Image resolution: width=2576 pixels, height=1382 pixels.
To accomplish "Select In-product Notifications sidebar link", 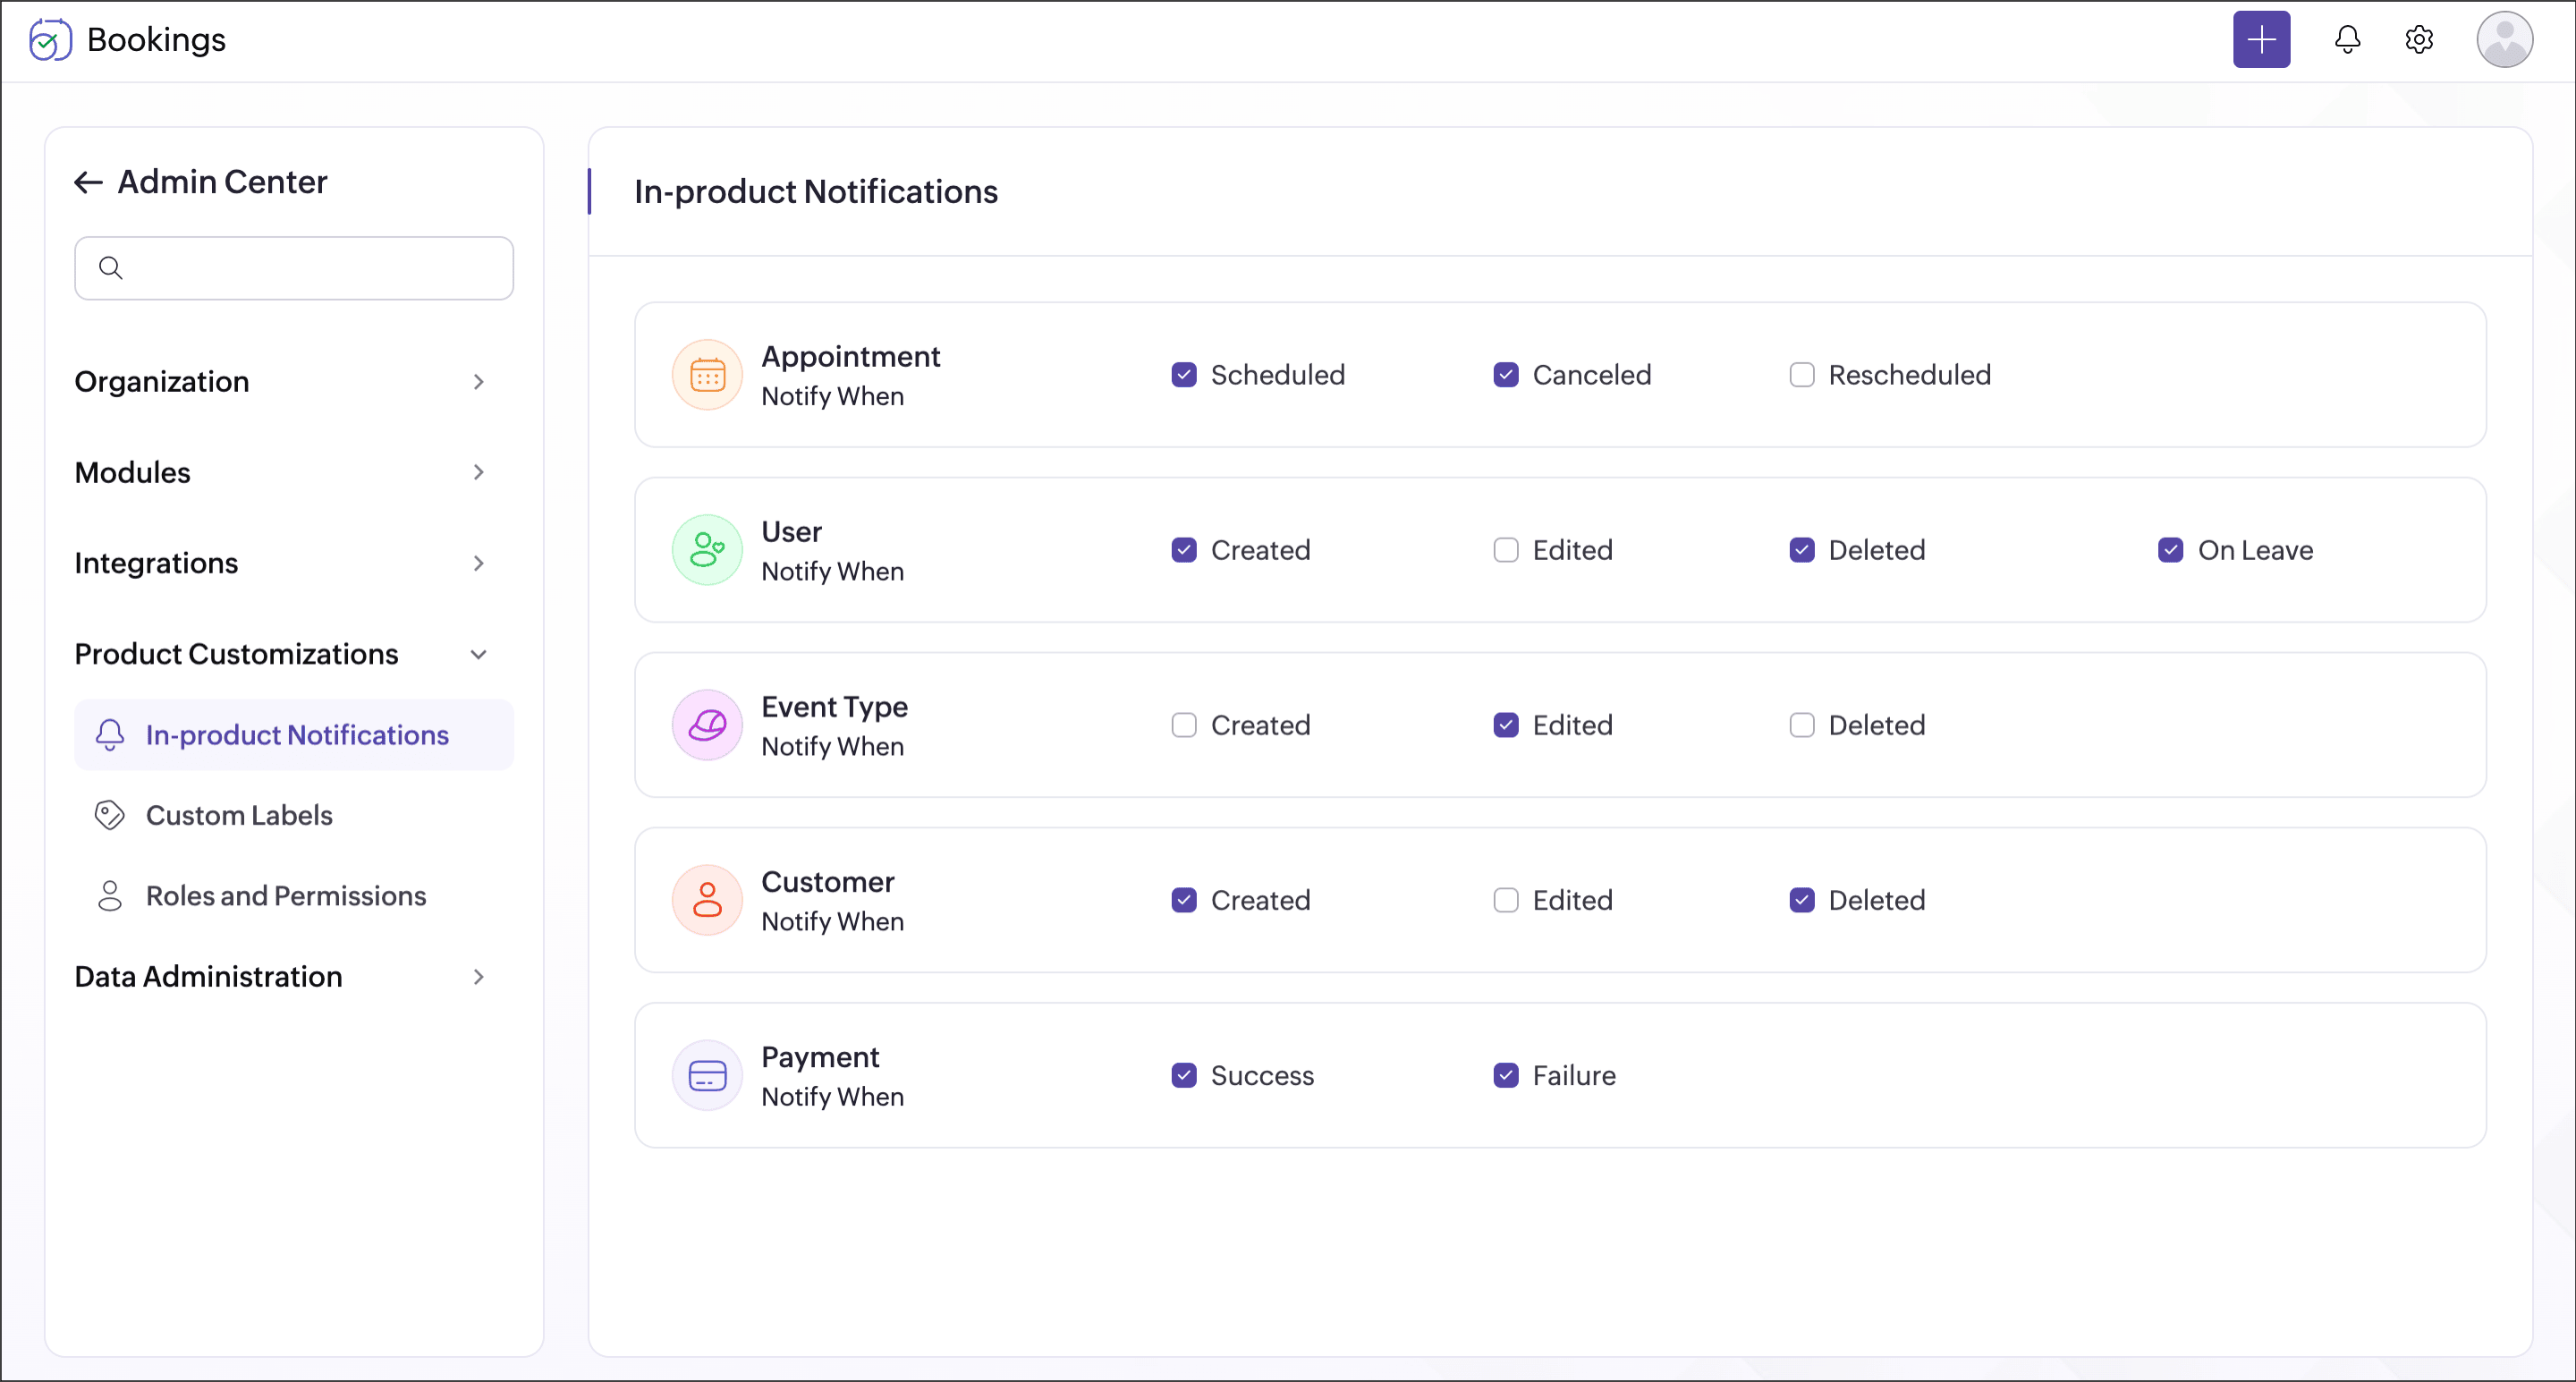I will [296, 735].
